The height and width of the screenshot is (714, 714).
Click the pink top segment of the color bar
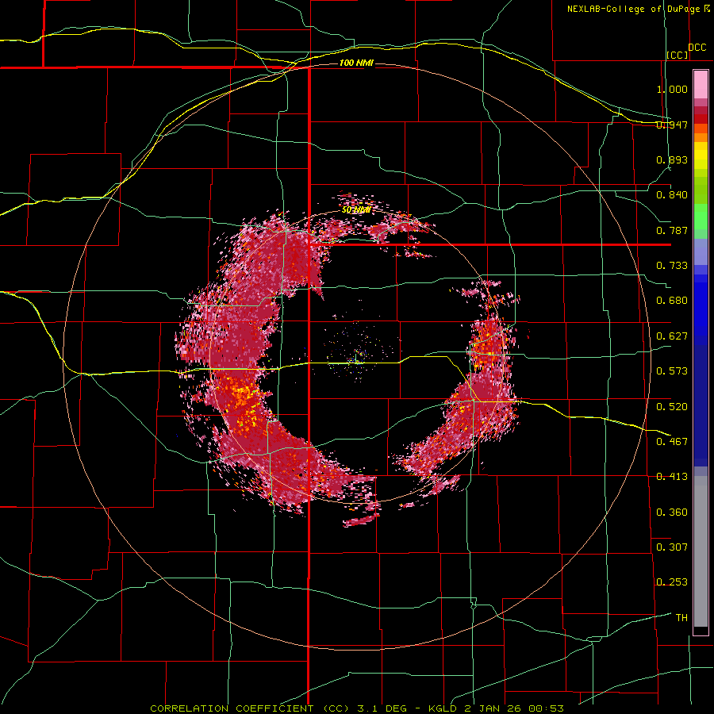pos(701,85)
